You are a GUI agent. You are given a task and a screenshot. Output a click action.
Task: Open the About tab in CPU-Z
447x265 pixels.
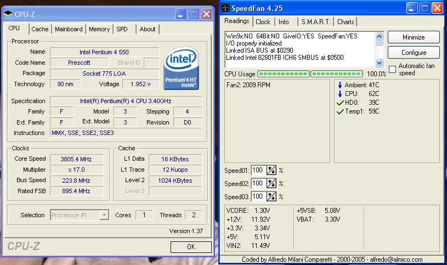[x=148, y=29]
